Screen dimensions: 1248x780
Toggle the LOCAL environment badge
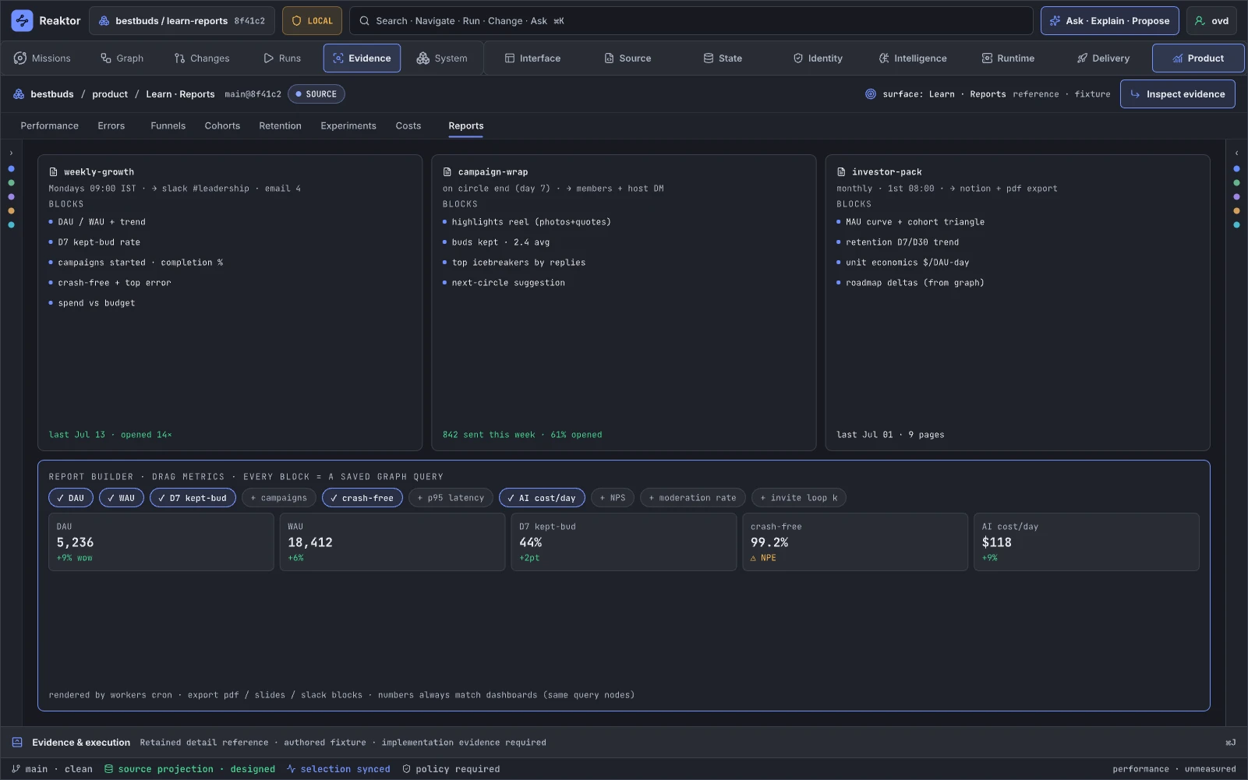312,21
